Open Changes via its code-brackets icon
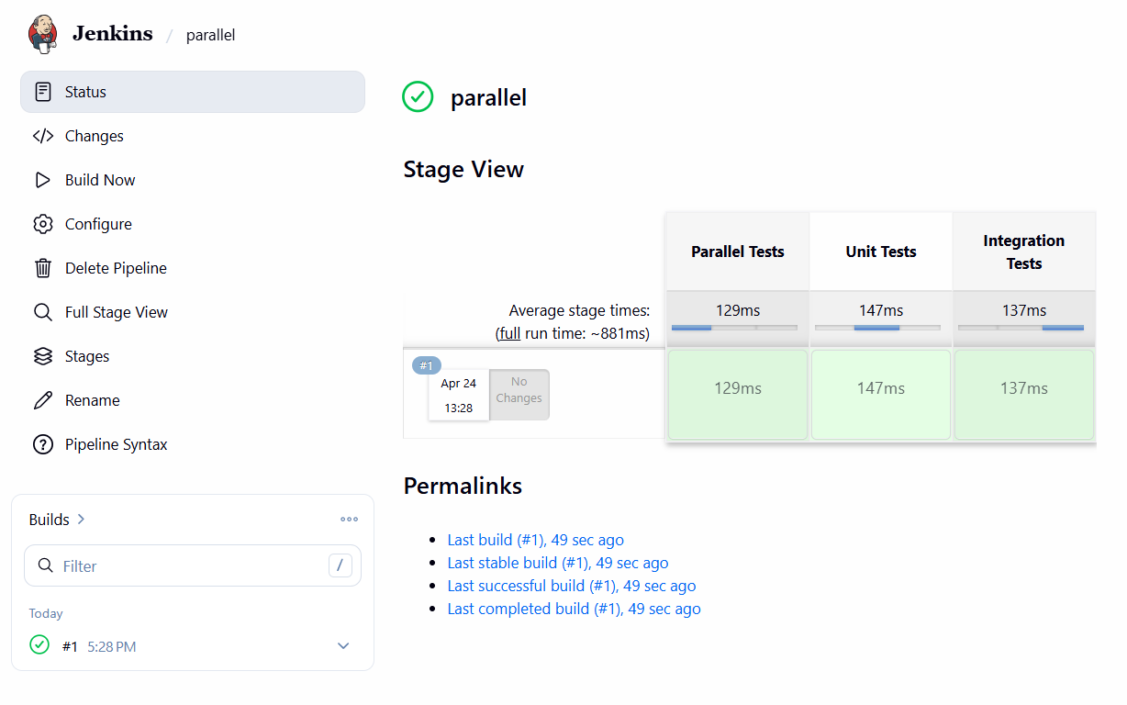This screenshot has width=1127, height=705. (43, 136)
